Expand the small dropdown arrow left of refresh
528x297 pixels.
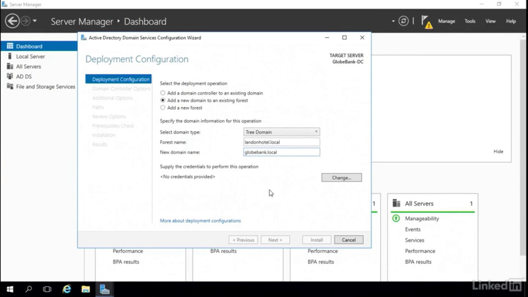pyautogui.click(x=393, y=21)
